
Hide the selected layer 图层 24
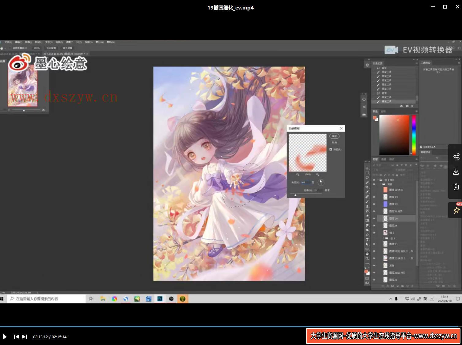pyautogui.click(x=374, y=218)
